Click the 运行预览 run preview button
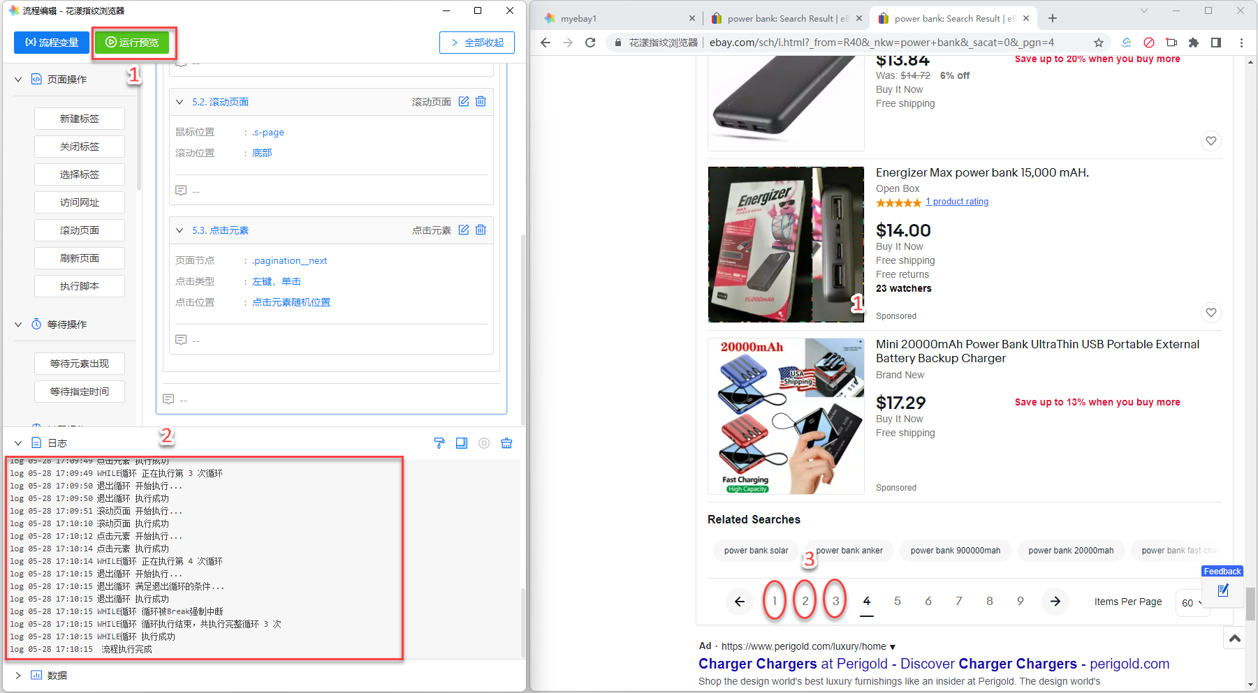 point(132,43)
